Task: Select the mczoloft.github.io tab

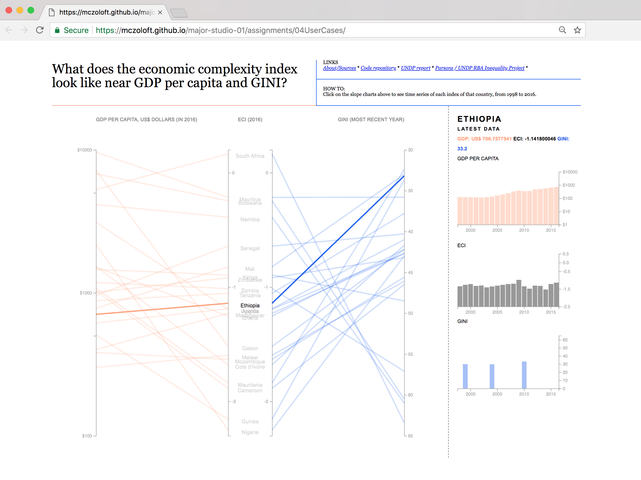Action: (x=104, y=12)
